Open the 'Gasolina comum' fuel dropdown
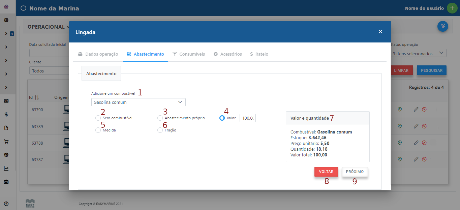 point(138,102)
